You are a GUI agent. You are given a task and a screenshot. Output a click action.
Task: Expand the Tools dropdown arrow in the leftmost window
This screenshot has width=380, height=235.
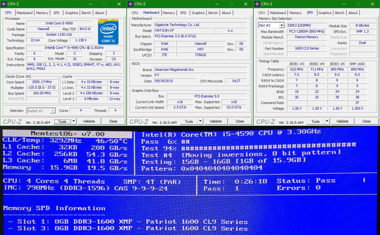point(74,121)
